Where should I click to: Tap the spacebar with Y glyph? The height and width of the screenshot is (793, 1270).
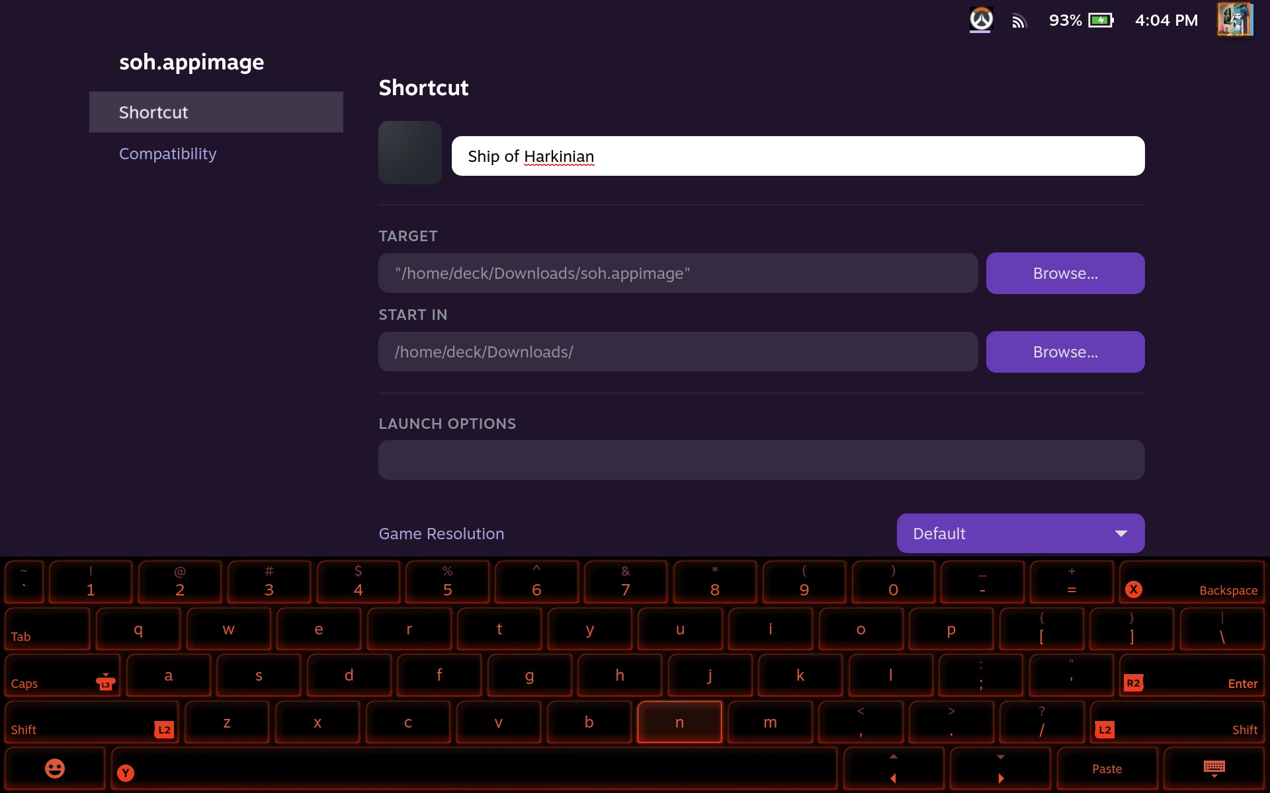(474, 769)
